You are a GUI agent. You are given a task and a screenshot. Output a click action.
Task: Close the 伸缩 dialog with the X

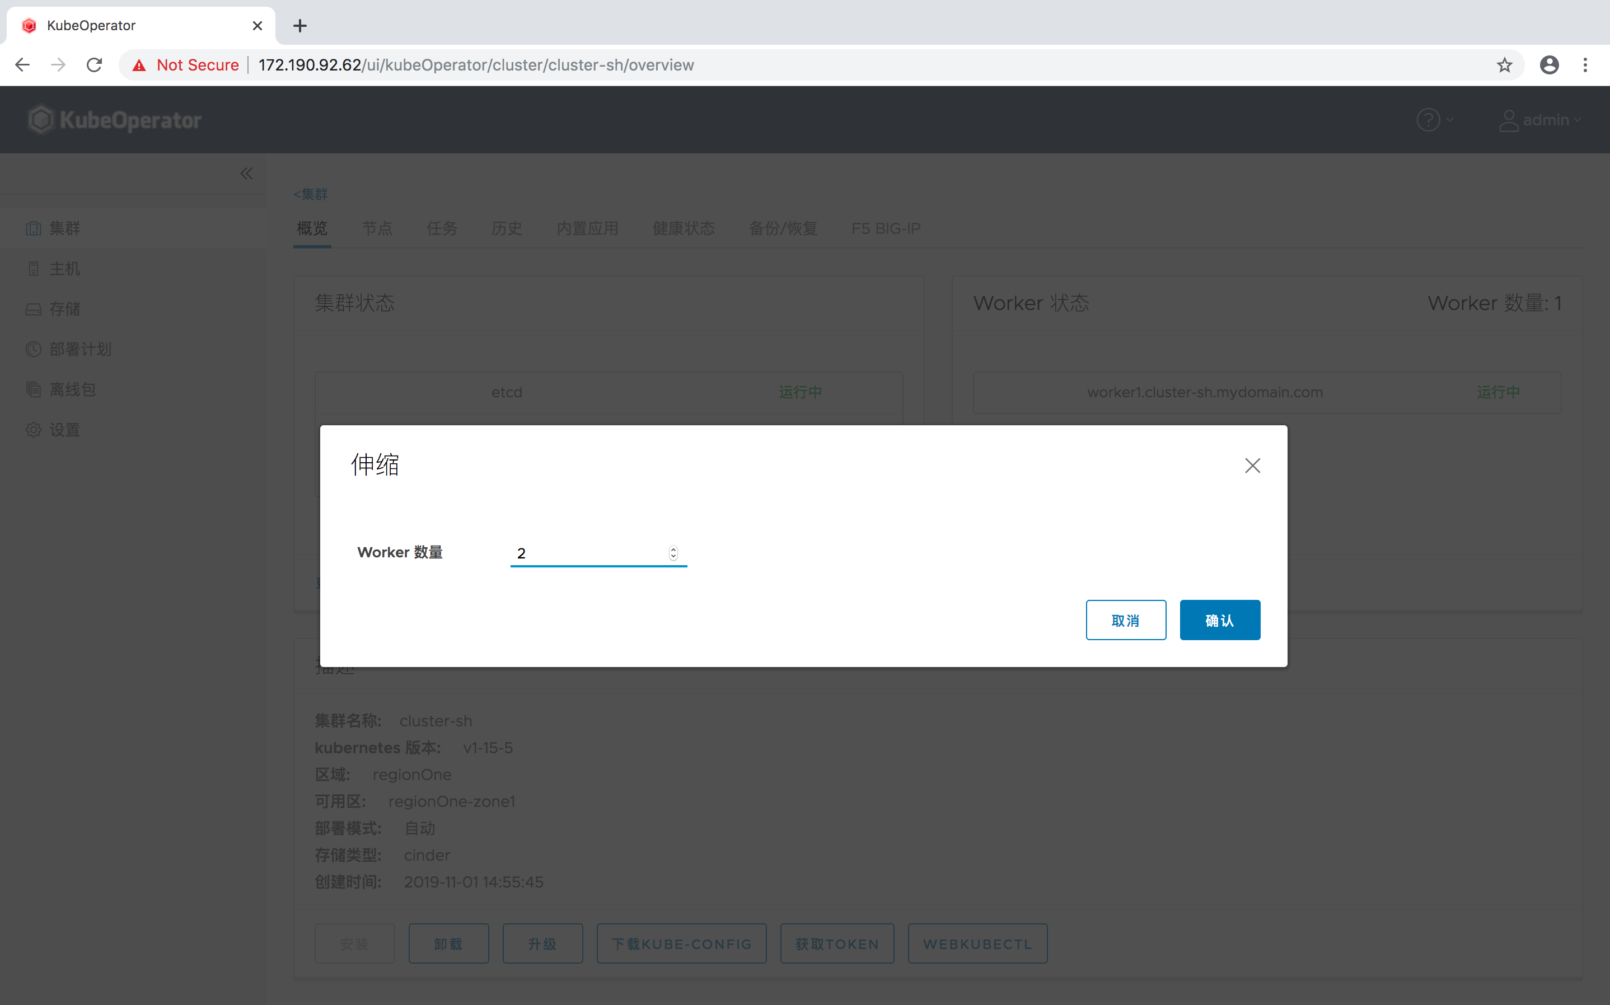click(1252, 465)
